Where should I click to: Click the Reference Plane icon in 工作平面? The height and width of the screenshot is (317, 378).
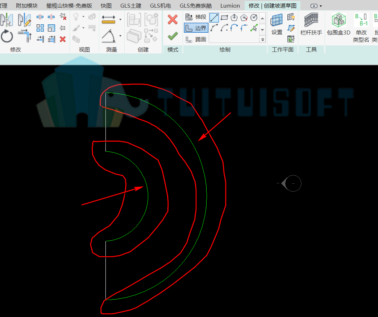point(291,28)
